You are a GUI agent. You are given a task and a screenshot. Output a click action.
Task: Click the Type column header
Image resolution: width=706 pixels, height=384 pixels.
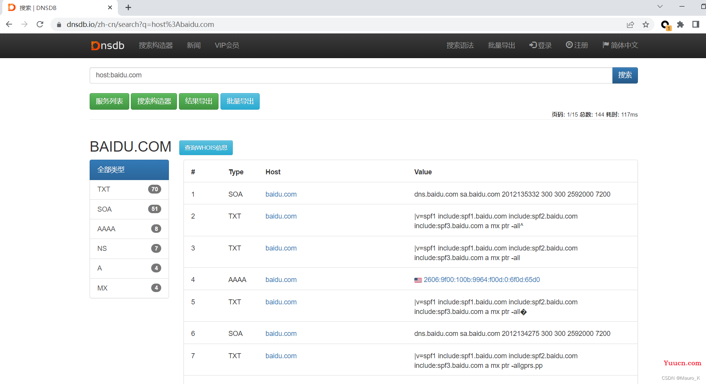coord(236,172)
